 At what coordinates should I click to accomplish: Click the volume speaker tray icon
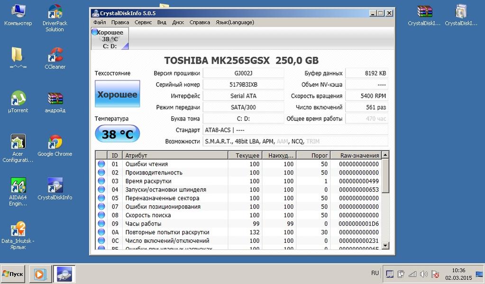point(423,274)
